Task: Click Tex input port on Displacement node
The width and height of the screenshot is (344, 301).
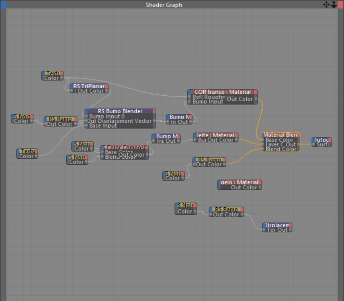Action: tap(264, 230)
